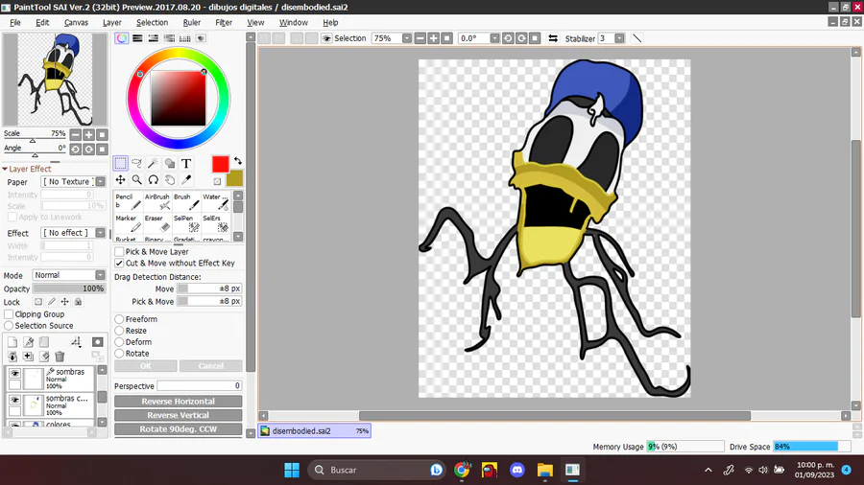
Task: Choose the Brush tool
Action: 186,201
